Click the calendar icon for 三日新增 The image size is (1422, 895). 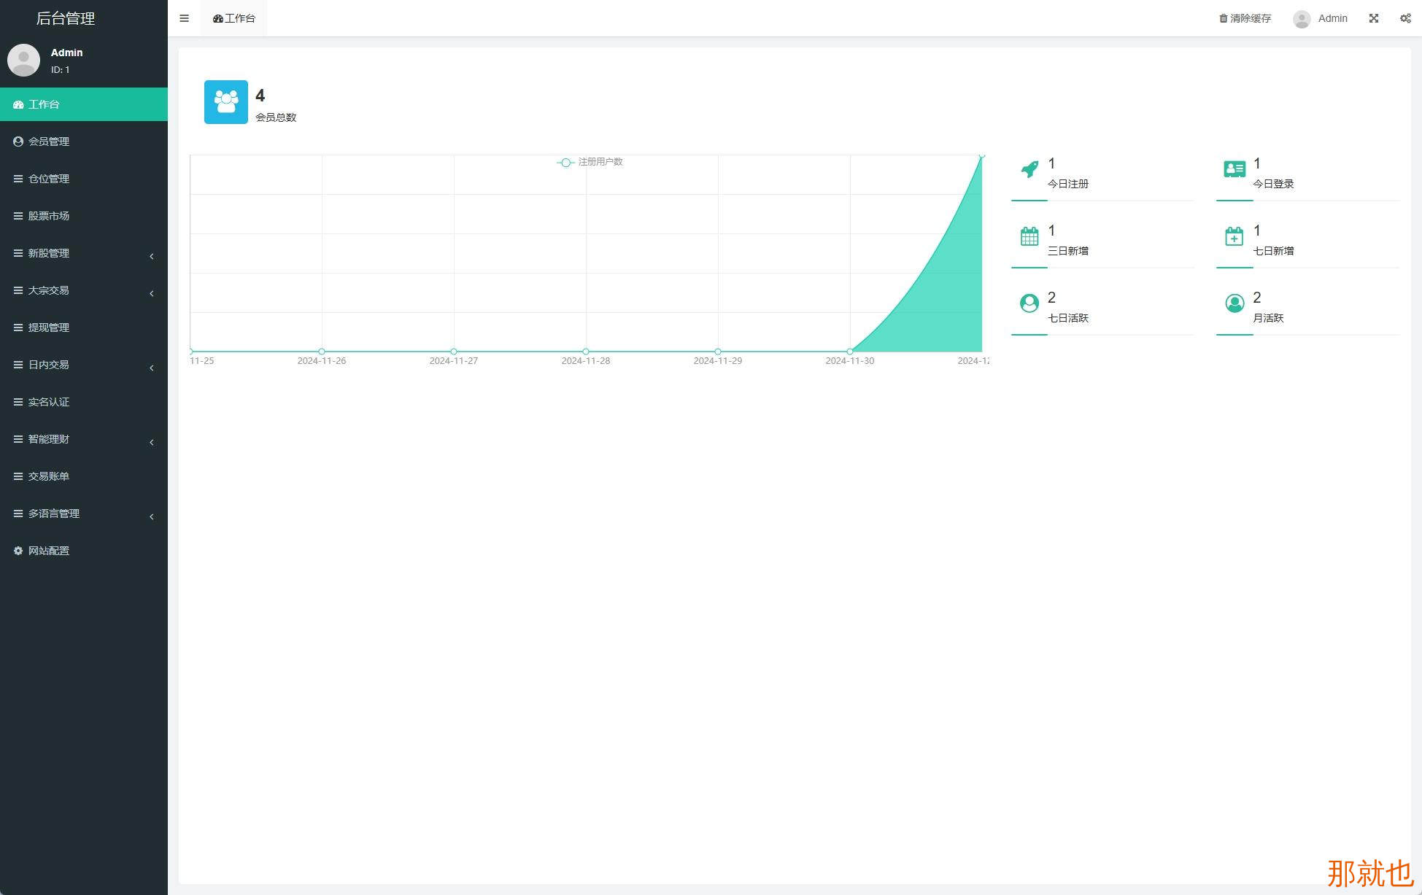(x=1029, y=237)
